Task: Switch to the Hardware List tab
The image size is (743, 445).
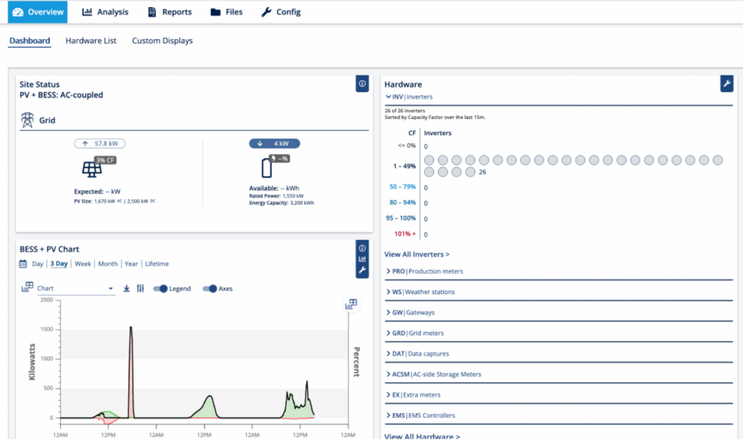Action: click(91, 41)
